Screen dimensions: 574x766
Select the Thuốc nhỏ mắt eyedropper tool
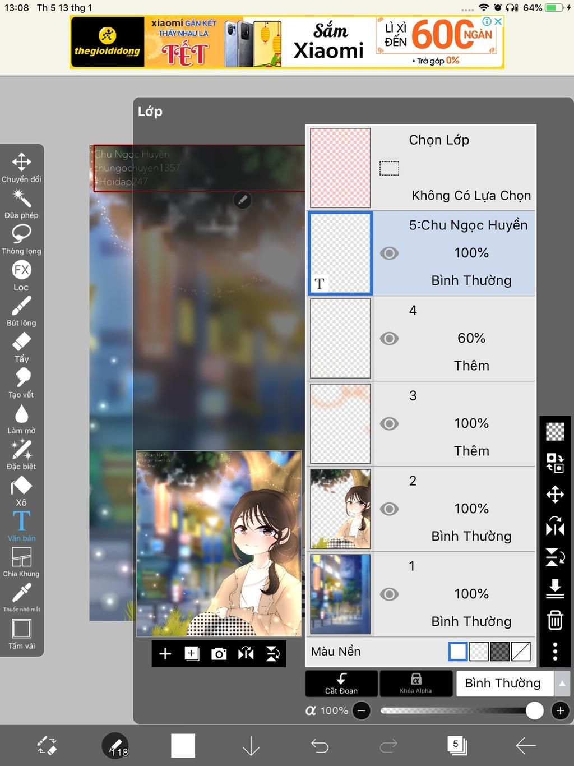(21, 597)
